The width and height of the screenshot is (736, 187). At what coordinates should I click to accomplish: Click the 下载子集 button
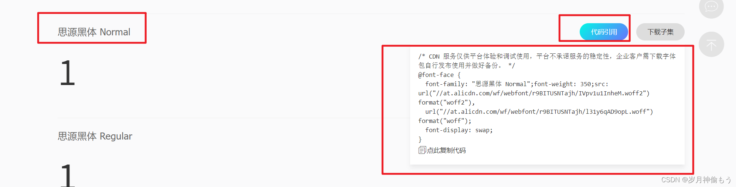(660, 32)
